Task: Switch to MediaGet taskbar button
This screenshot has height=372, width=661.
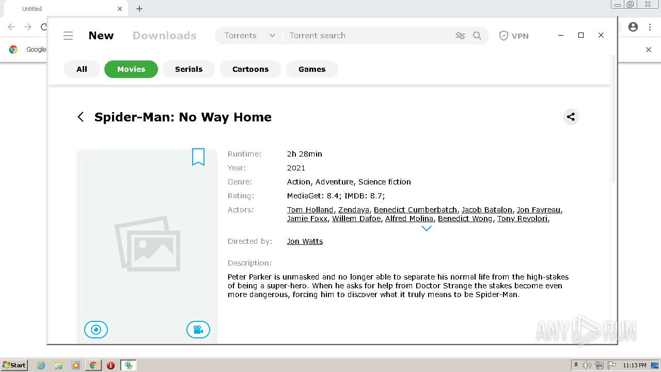Action: coord(128,365)
